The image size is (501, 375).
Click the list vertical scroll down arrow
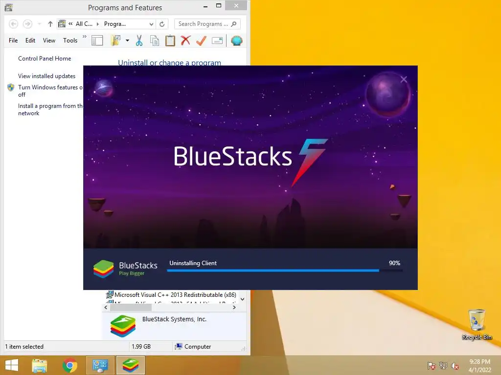click(243, 299)
